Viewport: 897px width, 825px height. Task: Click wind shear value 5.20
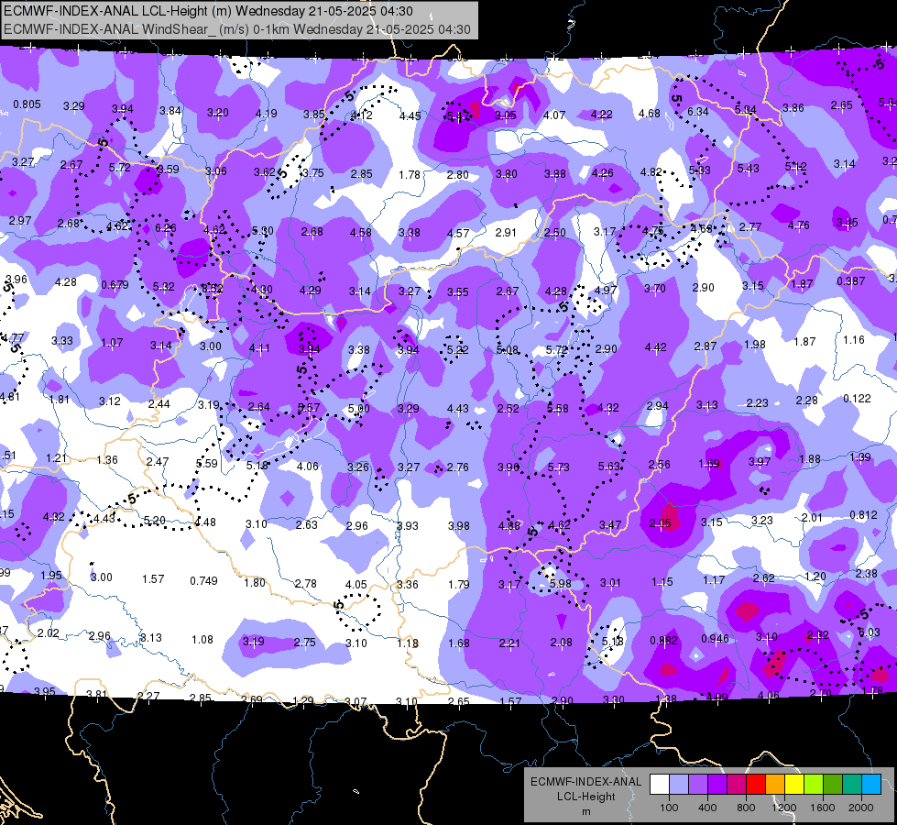[155, 521]
